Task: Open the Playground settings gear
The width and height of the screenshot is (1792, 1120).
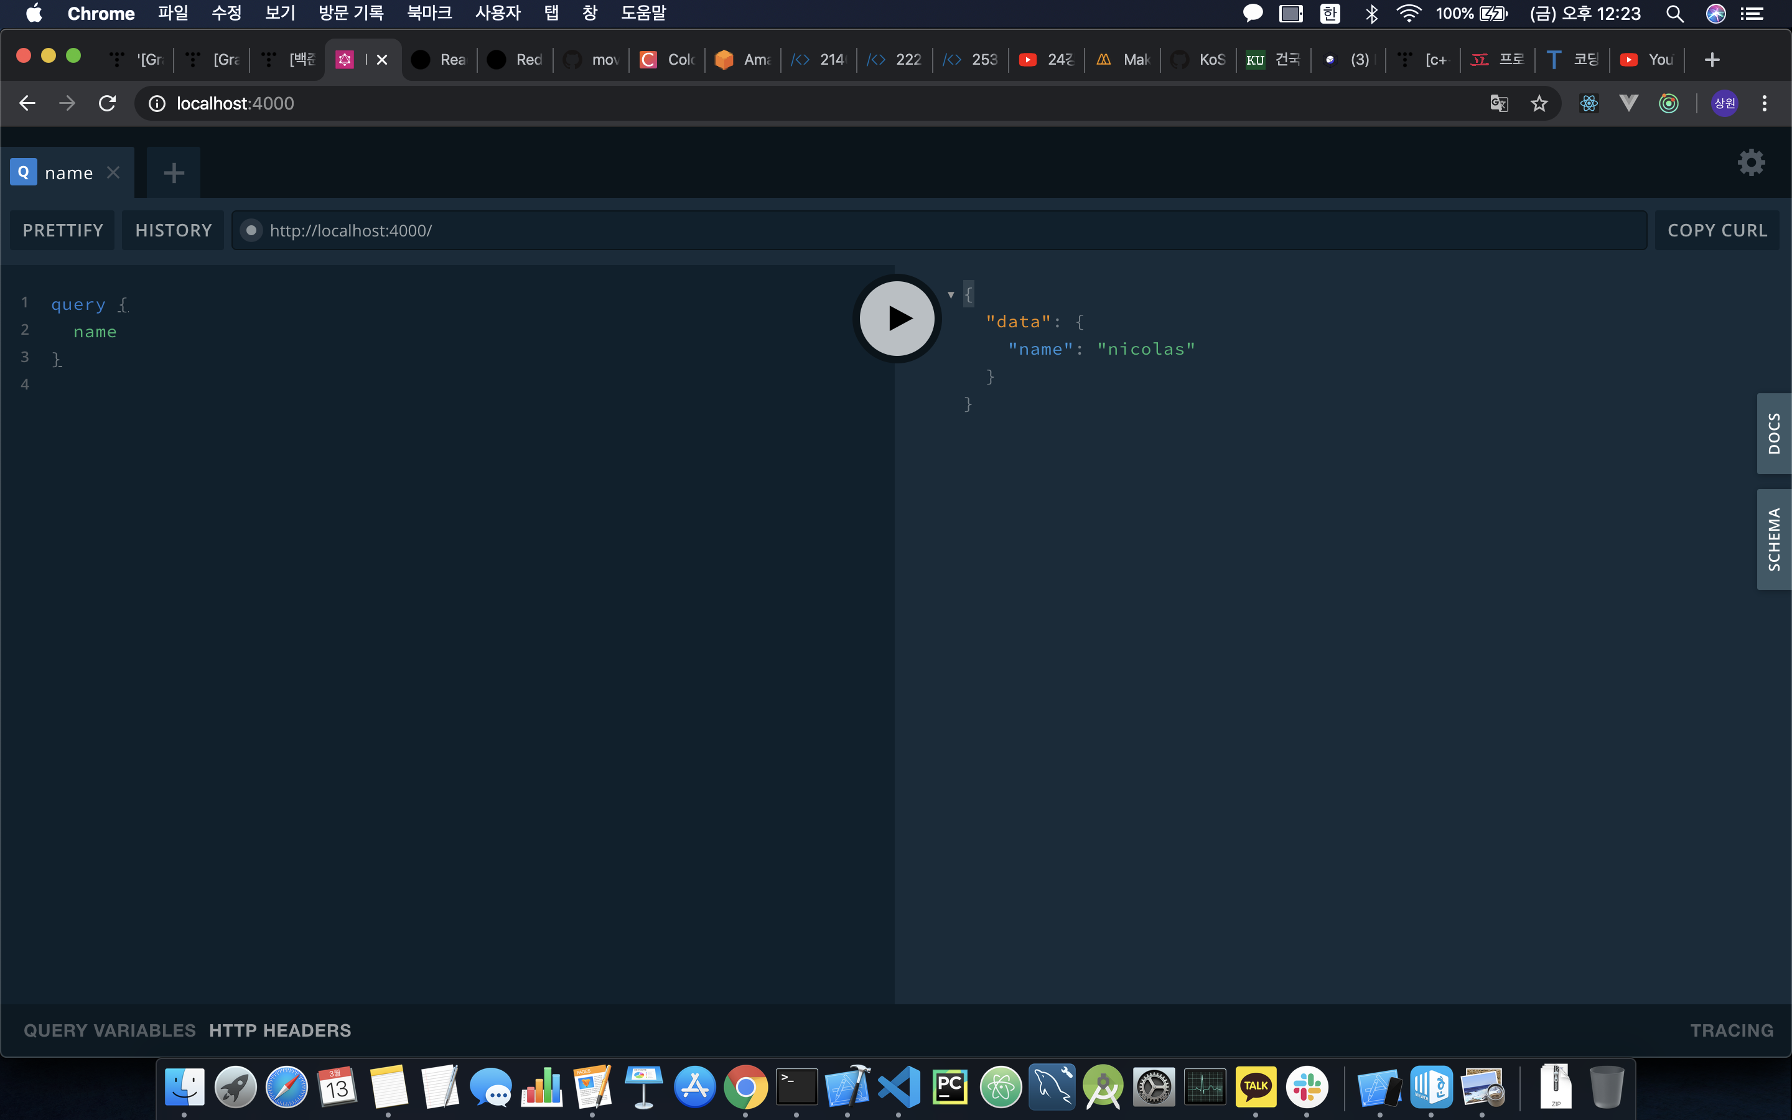Action: (1752, 162)
